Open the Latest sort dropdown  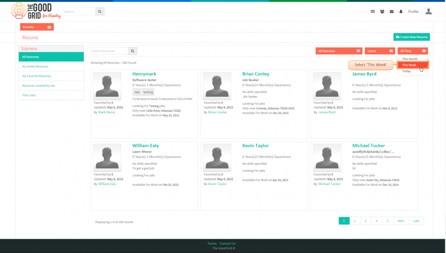click(x=380, y=51)
